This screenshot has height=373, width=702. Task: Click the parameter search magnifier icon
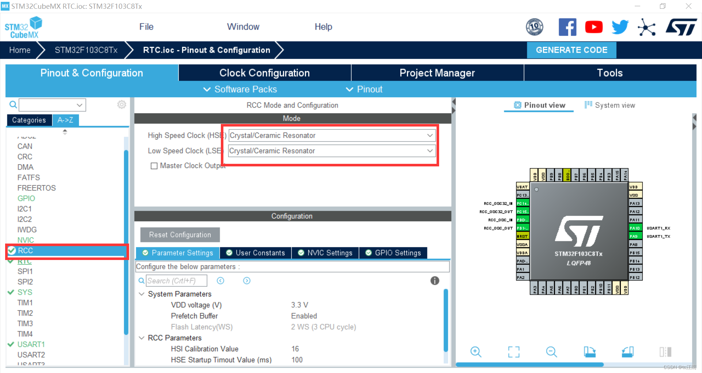point(141,281)
